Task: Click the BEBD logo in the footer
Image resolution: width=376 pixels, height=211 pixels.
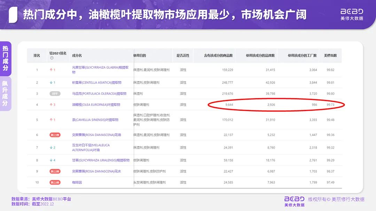Action: click(x=294, y=201)
